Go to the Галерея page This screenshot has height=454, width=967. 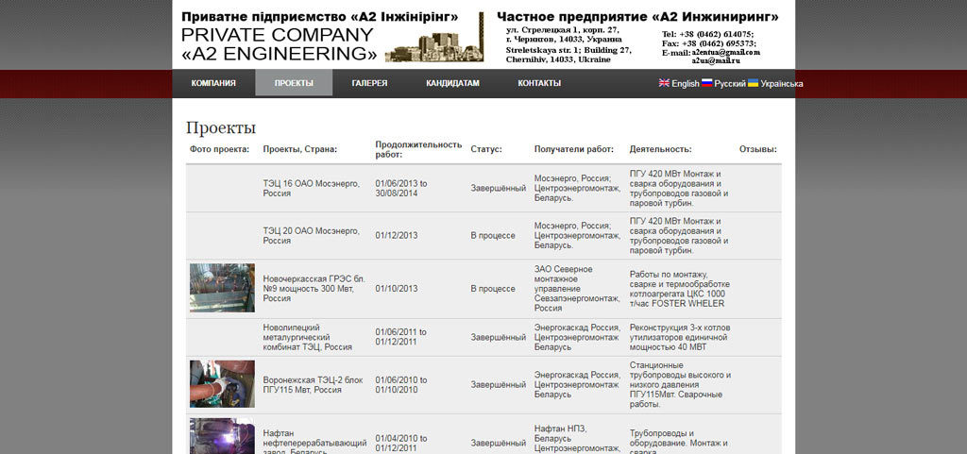click(369, 83)
